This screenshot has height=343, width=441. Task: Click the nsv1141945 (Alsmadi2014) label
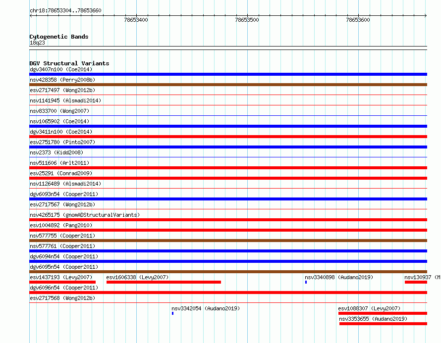(65, 100)
